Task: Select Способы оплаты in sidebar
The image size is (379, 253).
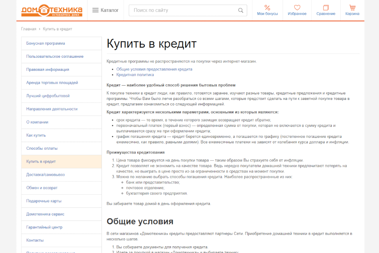Action: pos(42,148)
